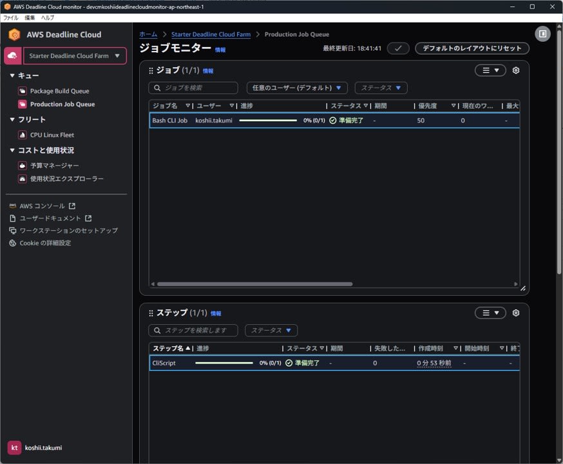Open ステータス filter in ジョブ panel
The width and height of the screenshot is (563, 464).
pos(381,88)
